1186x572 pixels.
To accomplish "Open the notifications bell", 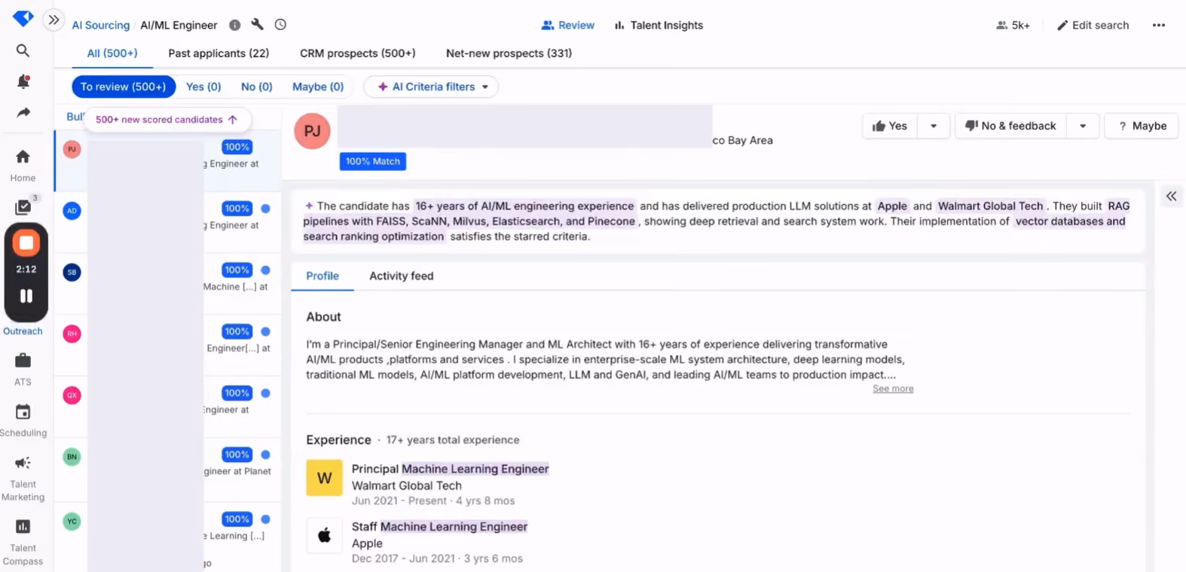I will pos(23,81).
